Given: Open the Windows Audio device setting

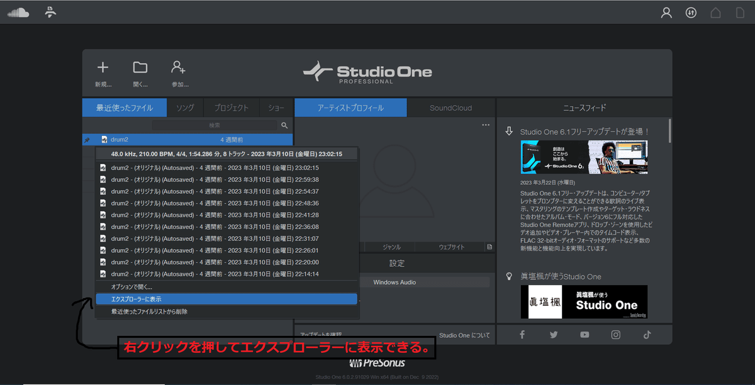Looking at the screenshot, I should click(x=425, y=282).
